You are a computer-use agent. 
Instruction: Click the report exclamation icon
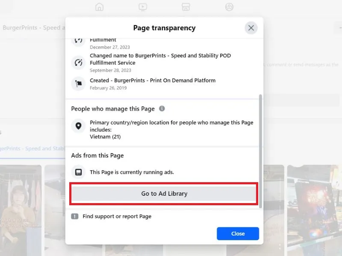point(74,216)
